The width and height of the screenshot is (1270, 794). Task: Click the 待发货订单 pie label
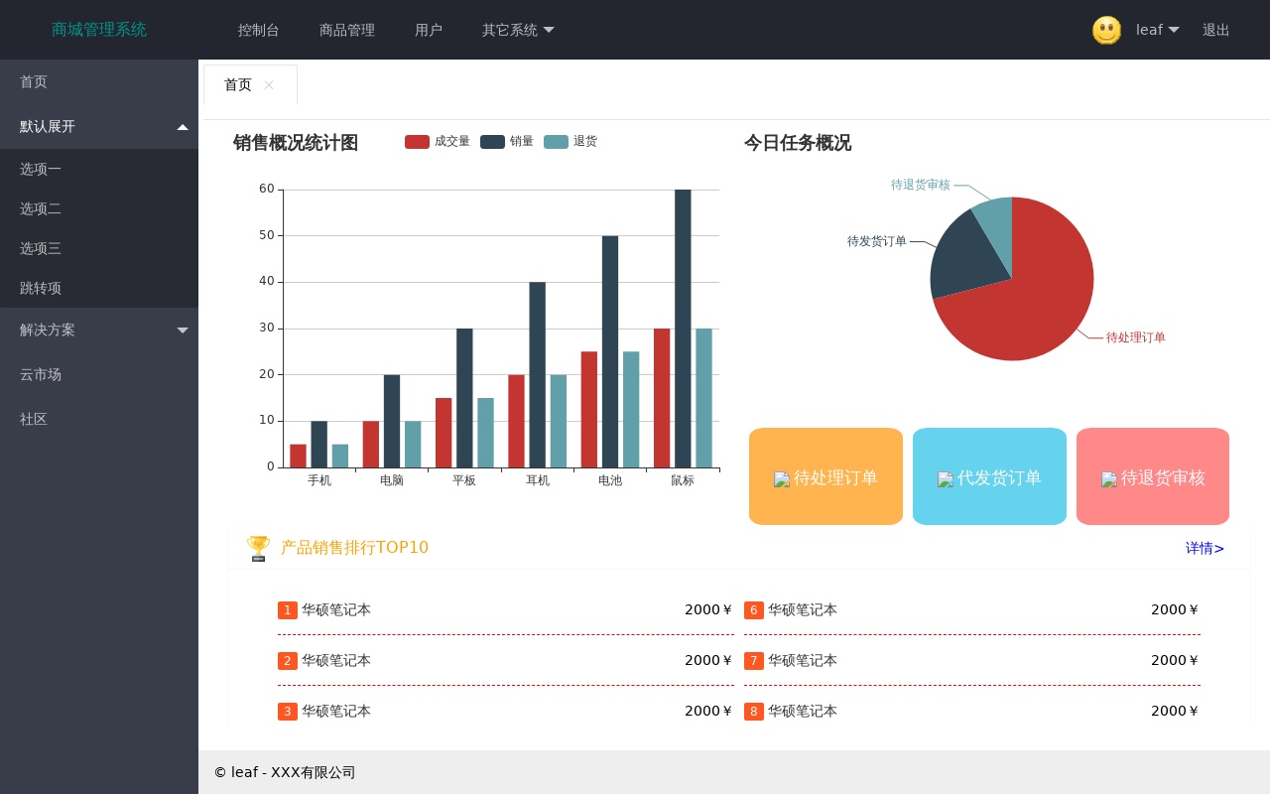point(877,241)
